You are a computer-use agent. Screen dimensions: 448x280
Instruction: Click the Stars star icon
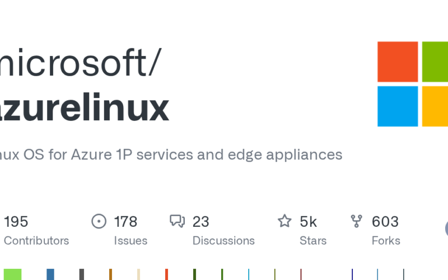285,222
